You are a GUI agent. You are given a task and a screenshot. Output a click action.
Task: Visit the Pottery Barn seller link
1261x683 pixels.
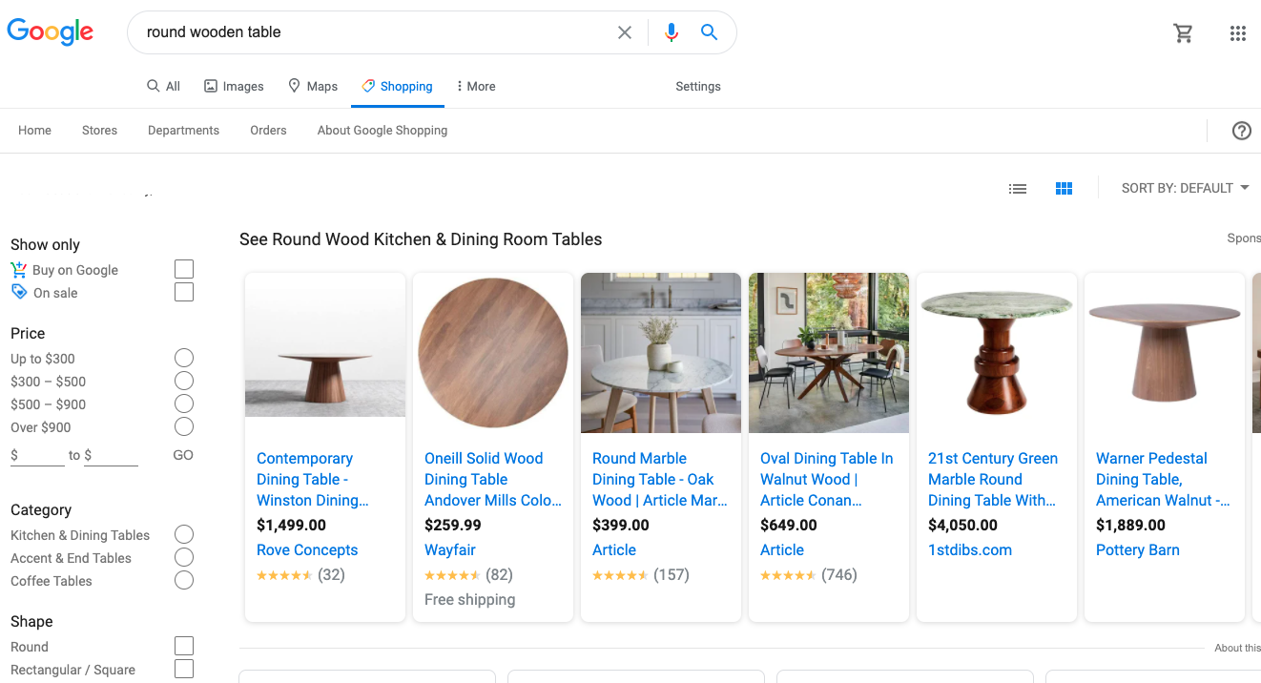[x=1138, y=549]
